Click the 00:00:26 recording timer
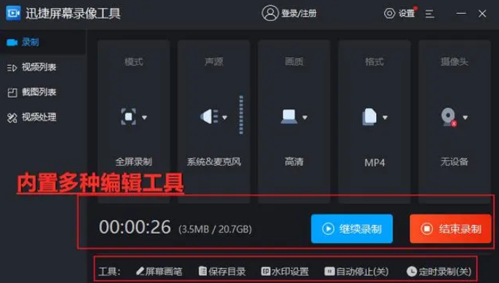This screenshot has height=283, width=499. point(135,227)
